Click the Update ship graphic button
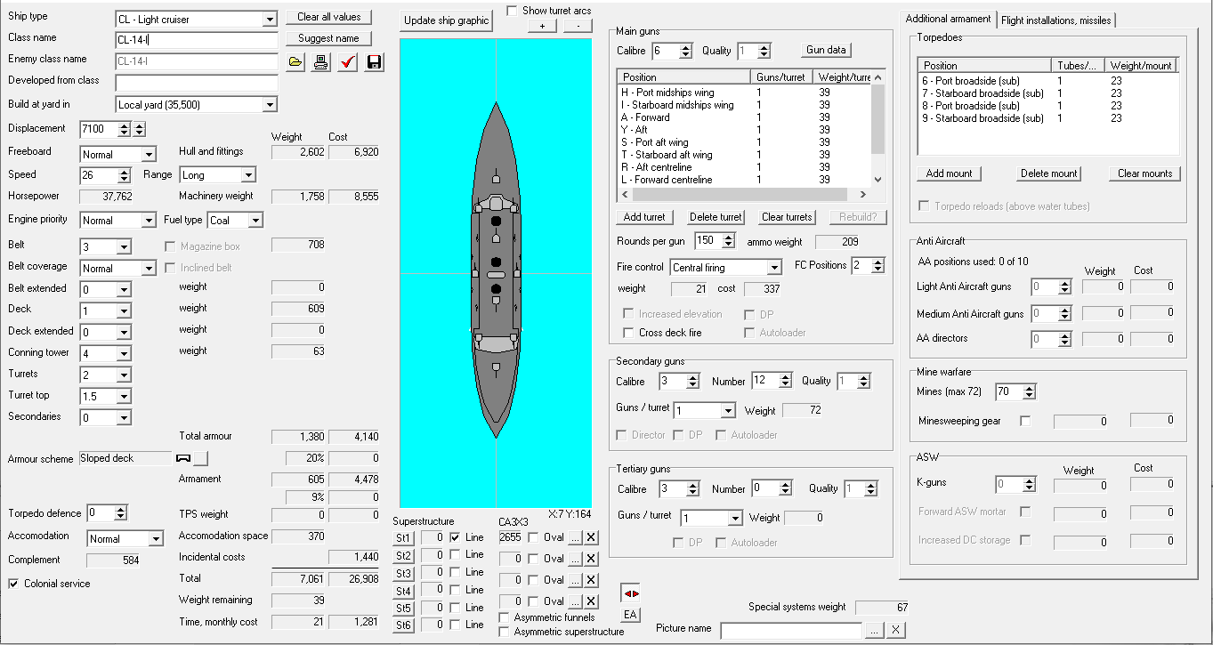This screenshot has height=645, width=1213. pos(446,20)
